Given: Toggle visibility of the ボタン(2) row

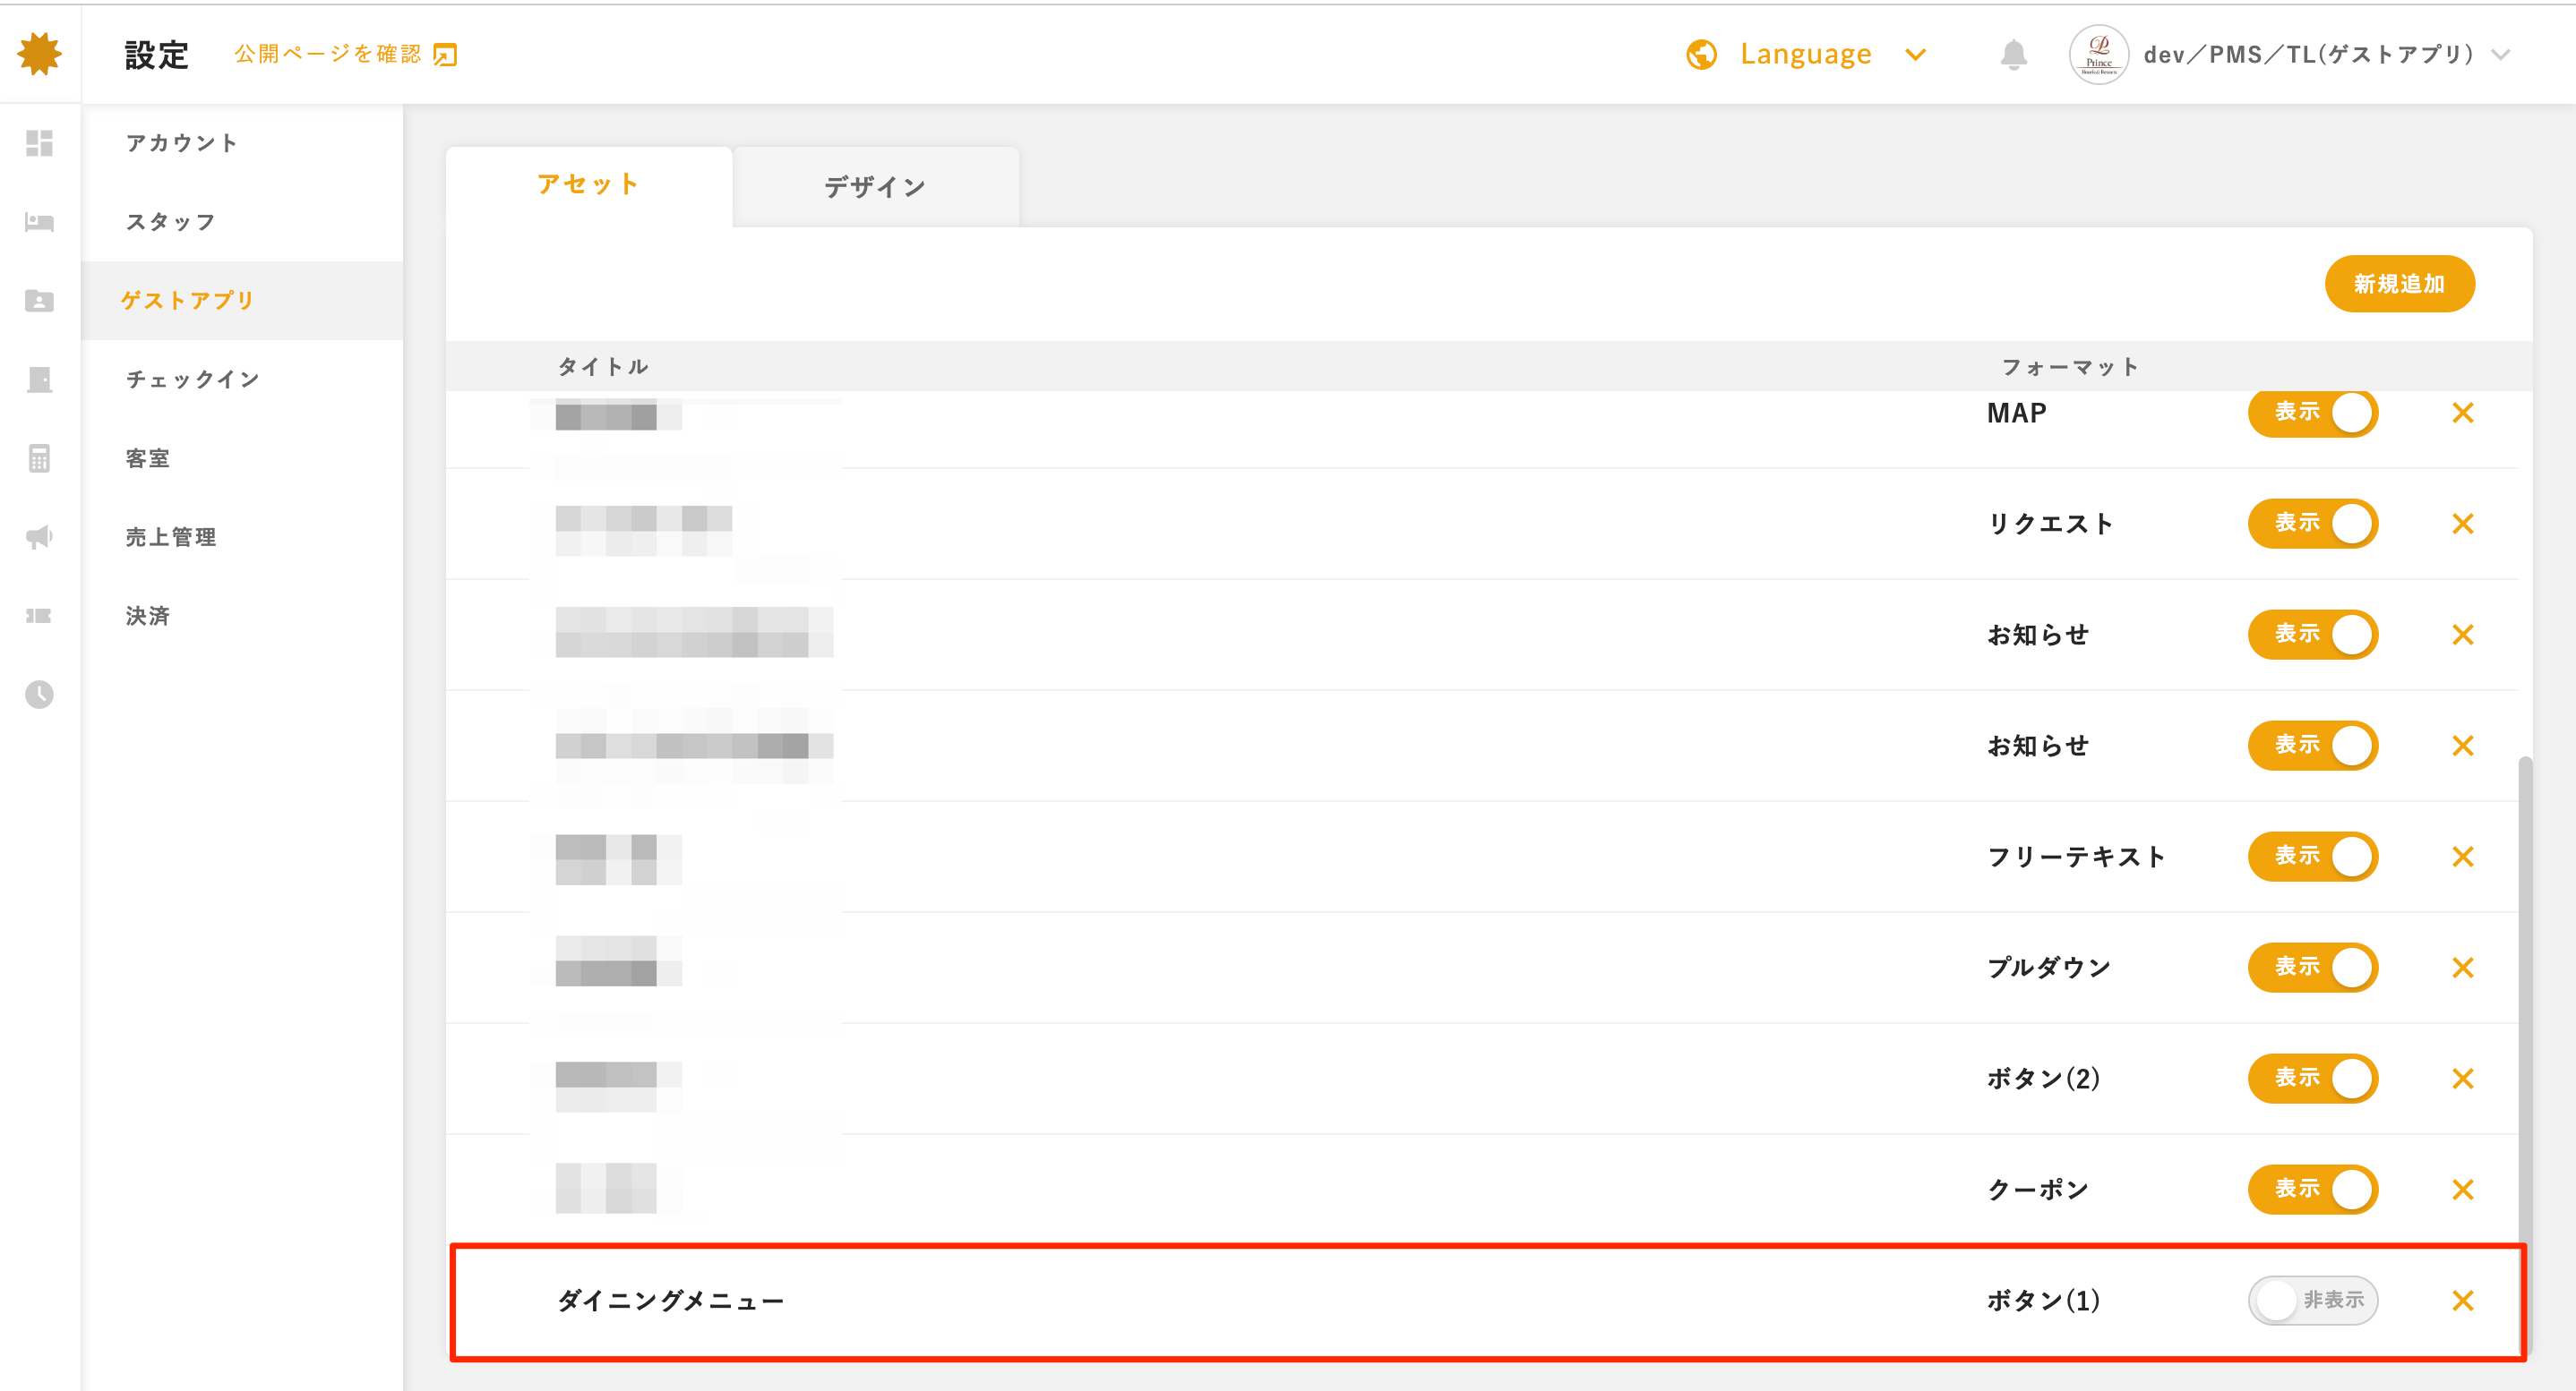Looking at the screenshot, I should (2313, 1079).
